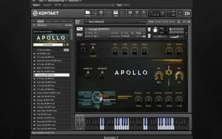222x139 pixels.
Task: Toggle the Keyb on-screen keyboard icon
Action: [116, 13]
